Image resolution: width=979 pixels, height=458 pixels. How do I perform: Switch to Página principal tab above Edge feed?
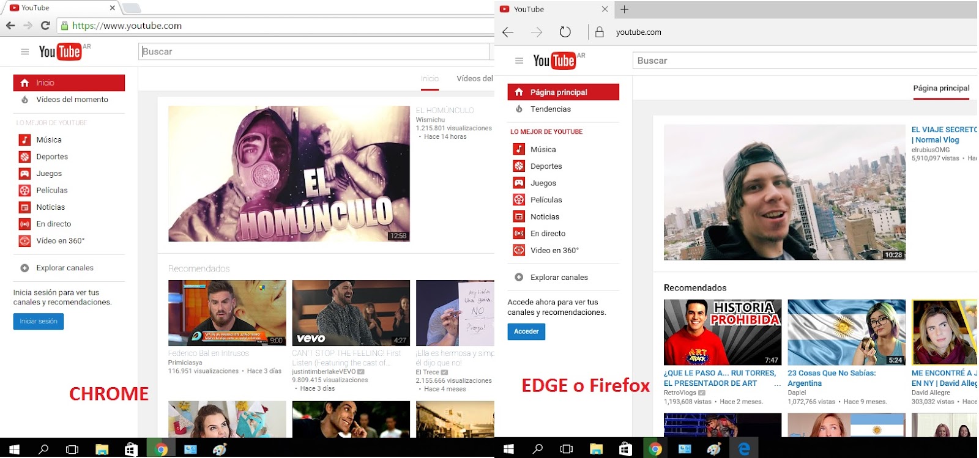(x=941, y=88)
